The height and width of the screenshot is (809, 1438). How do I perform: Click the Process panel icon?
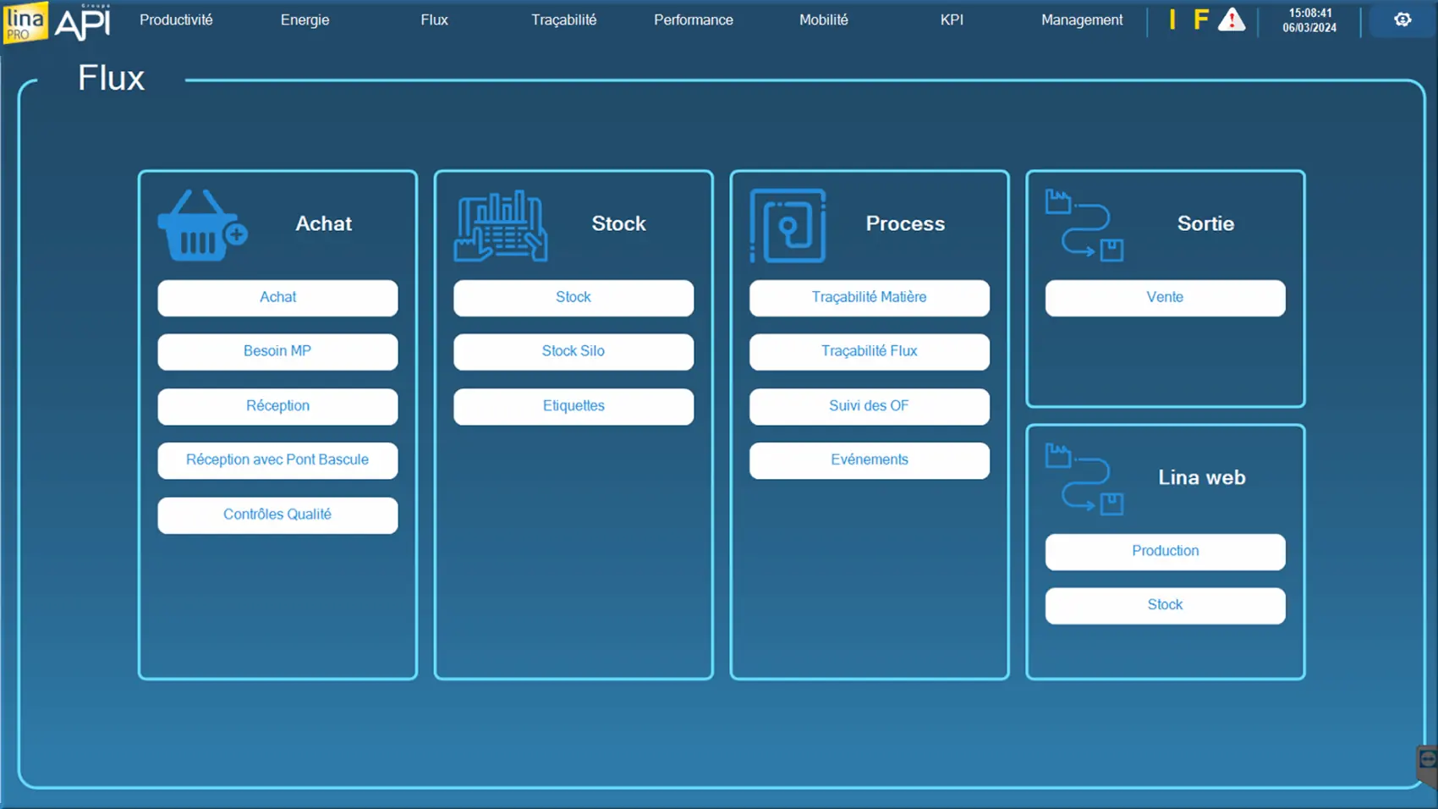click(x=788, y=226)
